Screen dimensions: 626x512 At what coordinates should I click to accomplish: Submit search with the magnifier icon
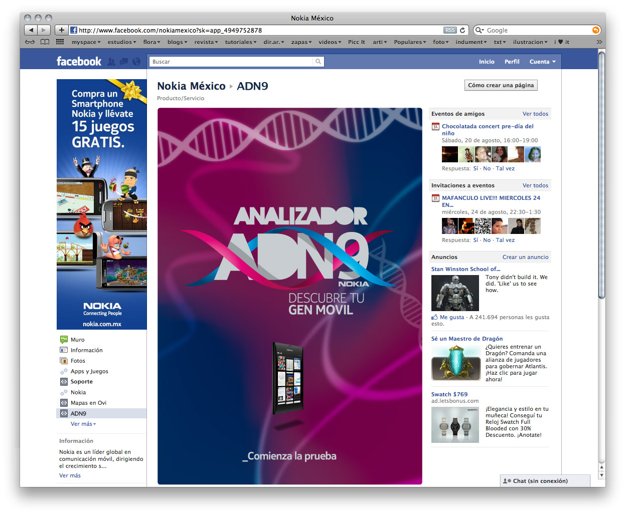(x=318, y=62)
